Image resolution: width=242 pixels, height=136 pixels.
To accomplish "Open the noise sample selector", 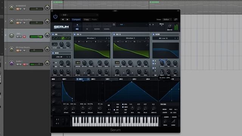I will tap(61, 57).
